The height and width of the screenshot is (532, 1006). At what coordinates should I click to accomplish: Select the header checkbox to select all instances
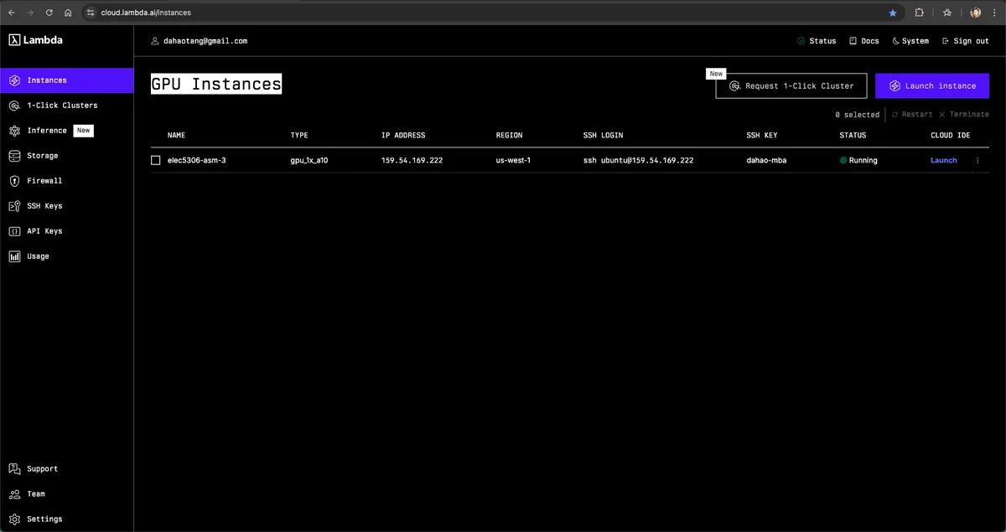pyautogui.click(x=156, y=135)
